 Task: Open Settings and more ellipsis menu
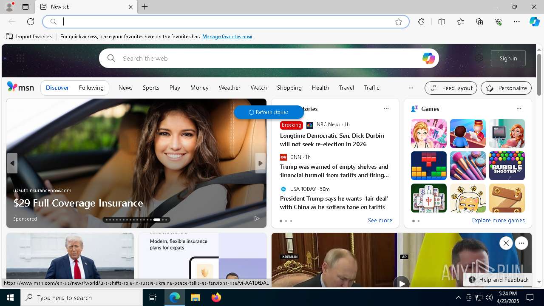(517, 22)
